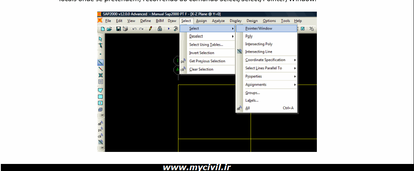The width and height of the screenshot is (414, 171).
Task: Select the Draw Rectangular Area tool icon
Action: (100, 97)
